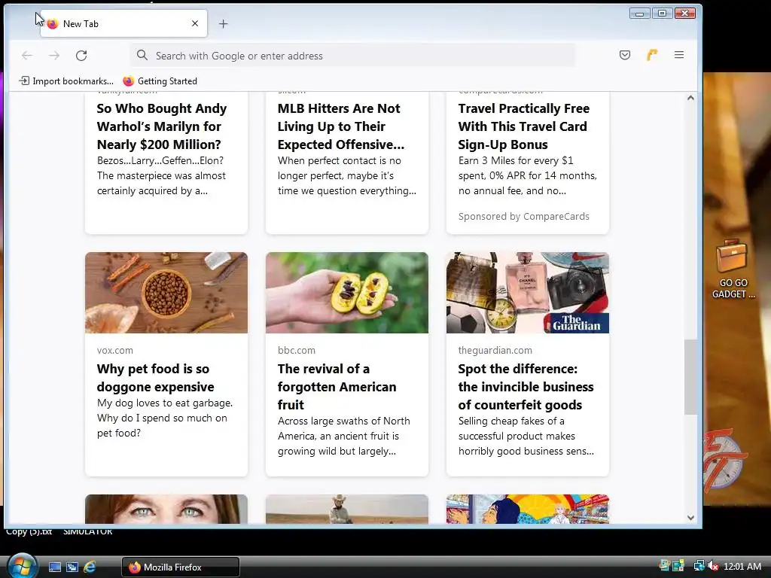Select Mozilla Firefox taskbar button
Screen dimensions: 771x578
click(x=181, y=567)
